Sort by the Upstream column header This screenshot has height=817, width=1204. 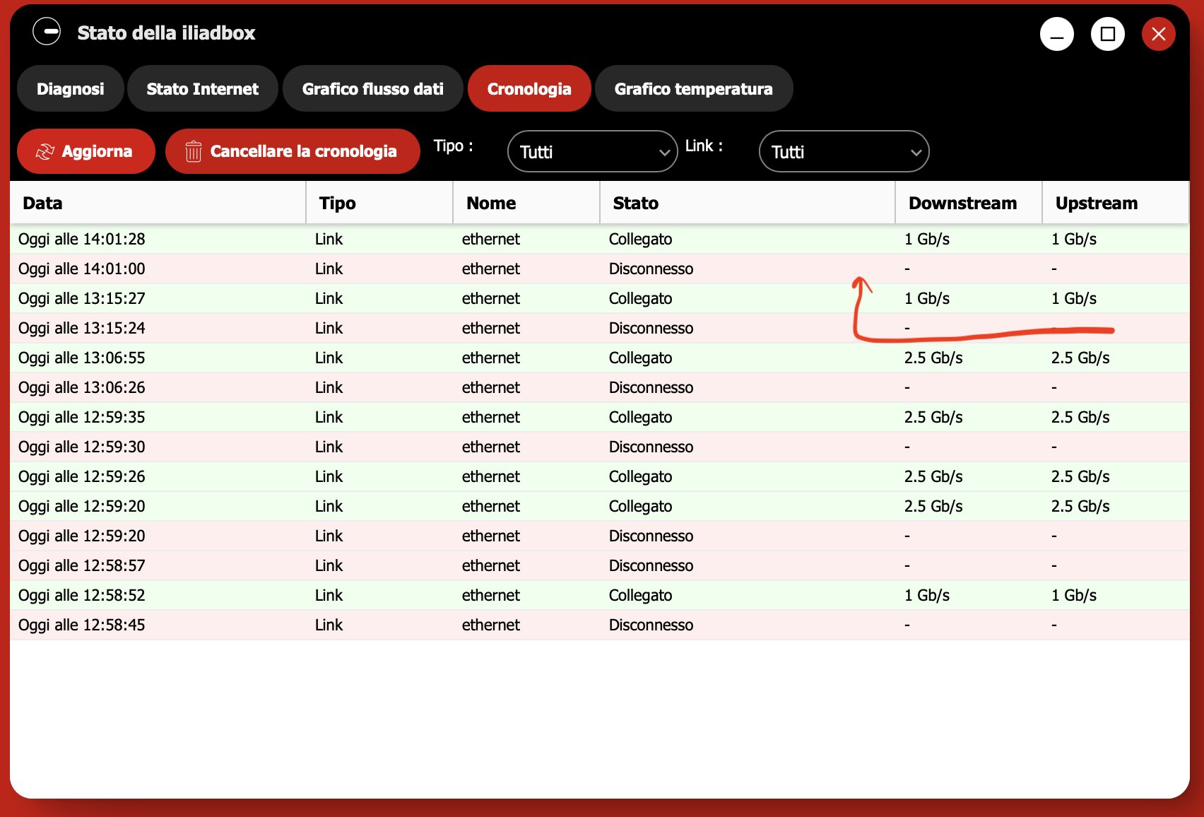point(1116,203)
